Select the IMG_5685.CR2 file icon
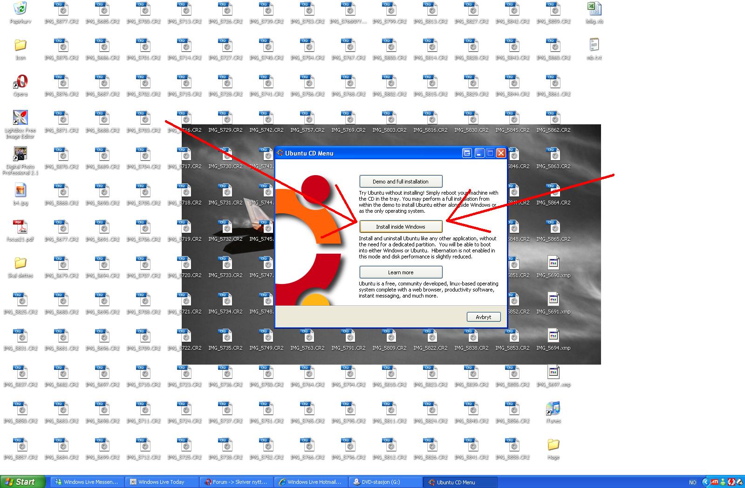This screenshot has height=488, width=745. point(103,9)
